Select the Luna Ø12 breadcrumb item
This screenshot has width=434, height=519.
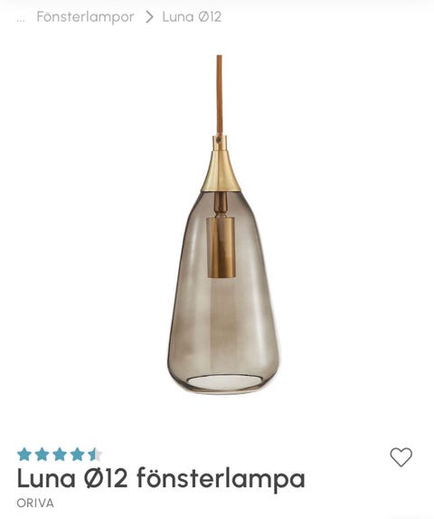point(192,17)
